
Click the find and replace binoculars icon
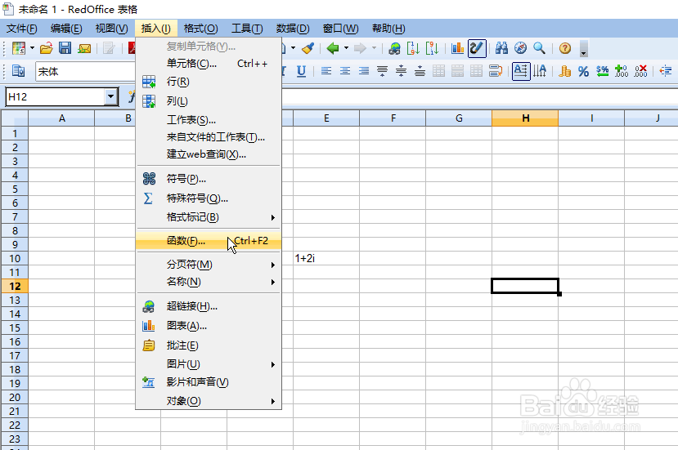tap(501, 48)
